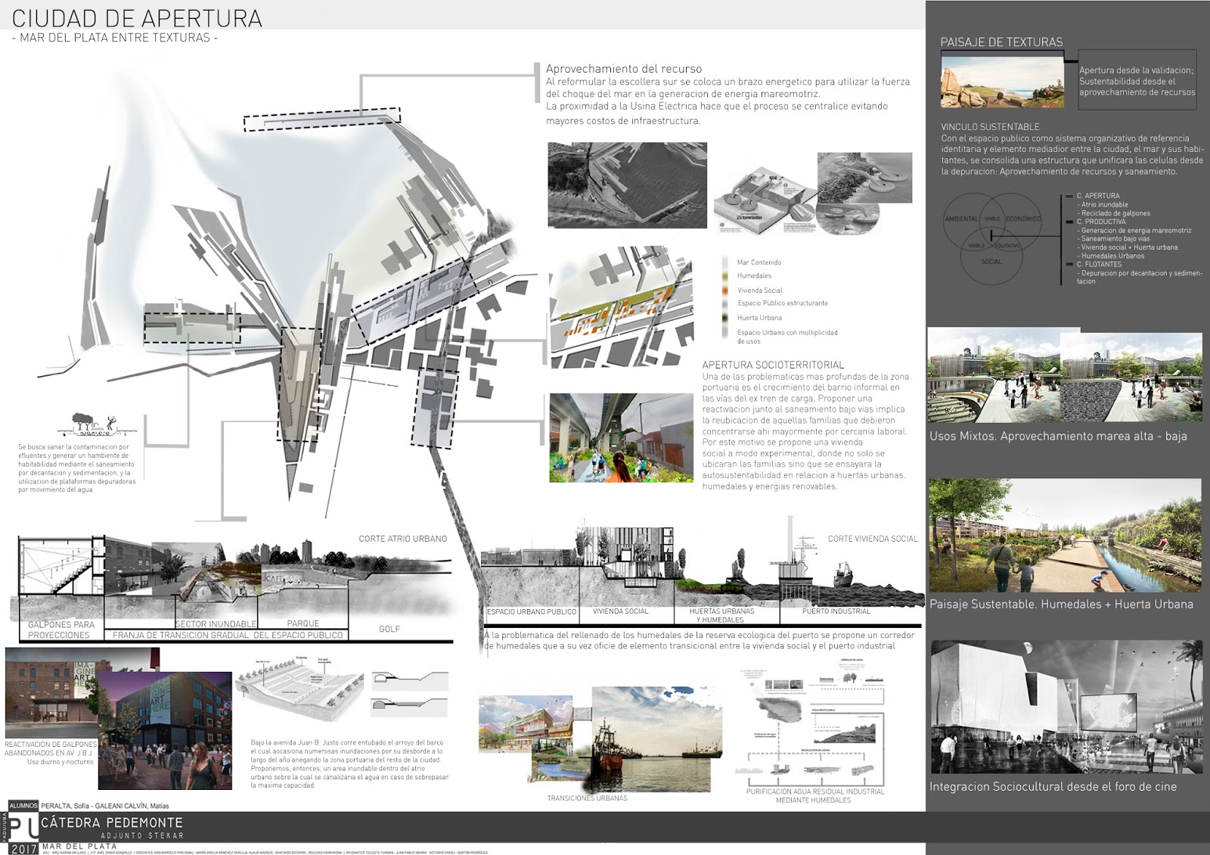The height and width of the screenshot is (855, 1210).
Task: Click the Huerta Urbana legend swatch
Action: [725, 318]
